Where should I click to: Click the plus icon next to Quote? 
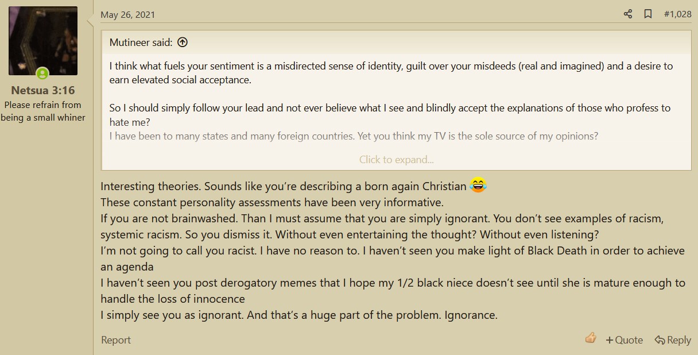pos(610,340)
